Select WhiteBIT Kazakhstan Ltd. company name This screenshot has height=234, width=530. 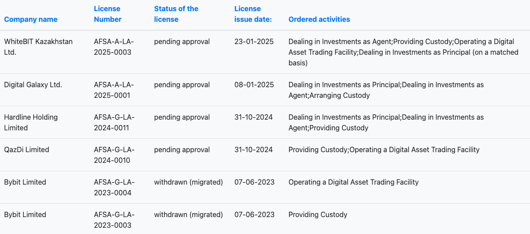click(38, 47)
